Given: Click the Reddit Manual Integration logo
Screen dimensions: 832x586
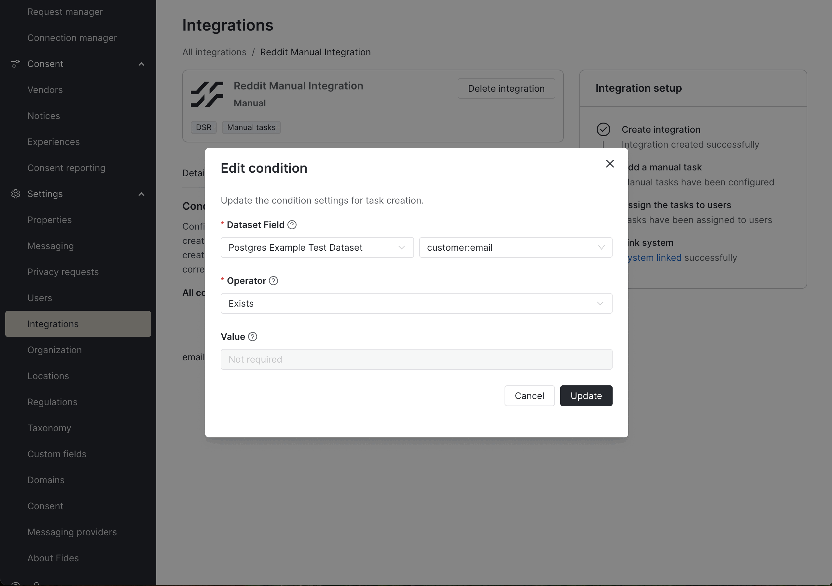Looking at the screenshot, I should [207, 94].
